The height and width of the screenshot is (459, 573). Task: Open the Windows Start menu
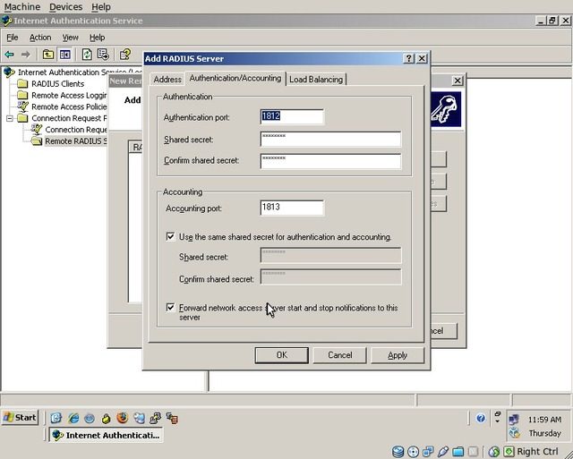point(20,418)
